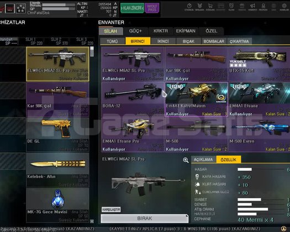Select the TÜMÜ filter tab
The image size is (290, 232).
[112, 41]
